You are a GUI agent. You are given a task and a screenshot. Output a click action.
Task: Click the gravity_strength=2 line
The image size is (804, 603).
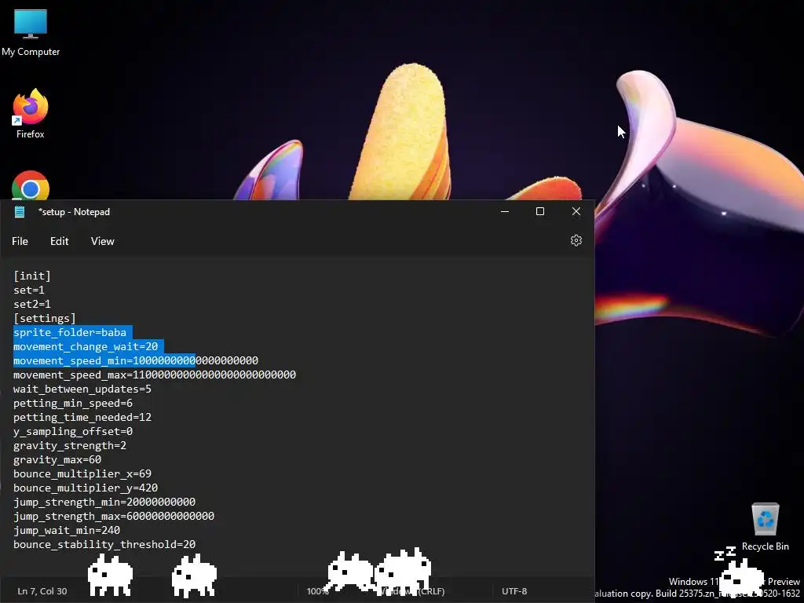[70, 446]
